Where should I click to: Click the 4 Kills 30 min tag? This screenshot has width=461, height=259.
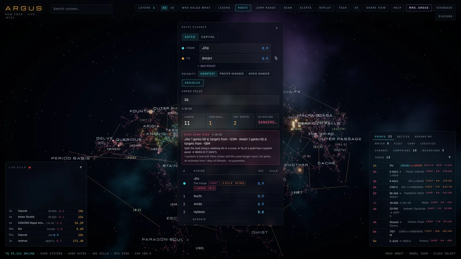coord(233,183)
